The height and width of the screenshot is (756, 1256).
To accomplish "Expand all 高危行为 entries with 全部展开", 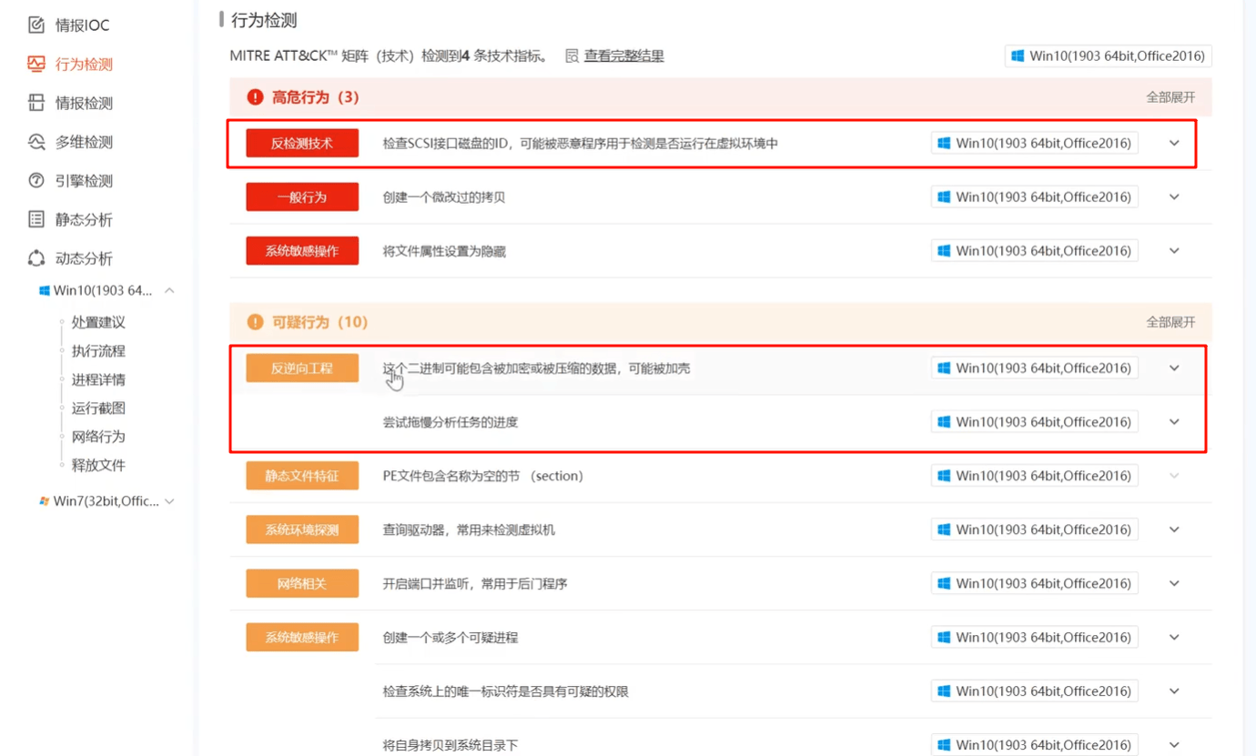I will point(1170,97).
